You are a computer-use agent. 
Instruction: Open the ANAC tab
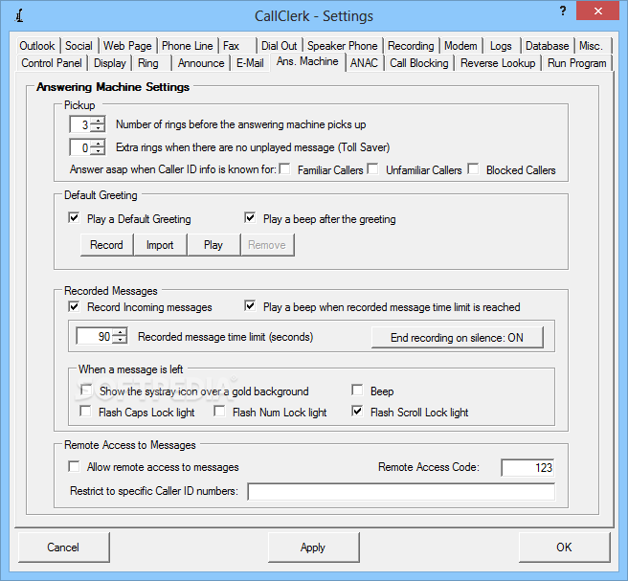point(364,63)
